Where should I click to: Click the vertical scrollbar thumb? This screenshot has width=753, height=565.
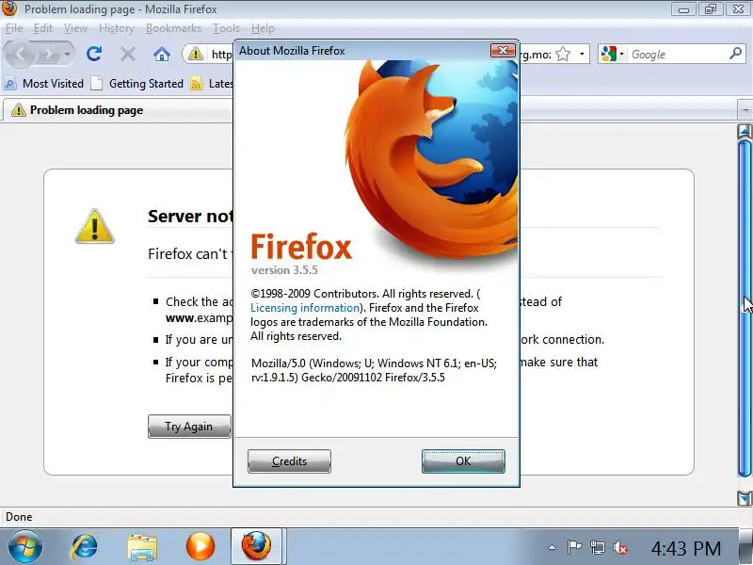(x=745, y=308)
